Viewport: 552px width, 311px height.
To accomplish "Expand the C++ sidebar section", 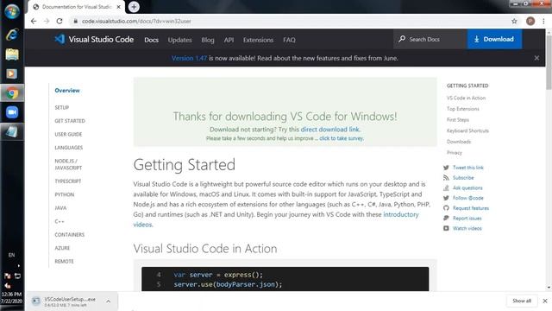I will click(x=60, y=221).
